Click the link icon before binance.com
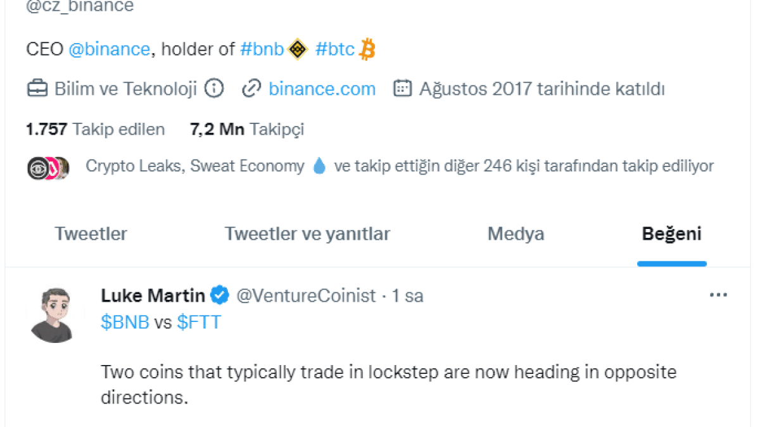The image size is (760, 427). 251,89
